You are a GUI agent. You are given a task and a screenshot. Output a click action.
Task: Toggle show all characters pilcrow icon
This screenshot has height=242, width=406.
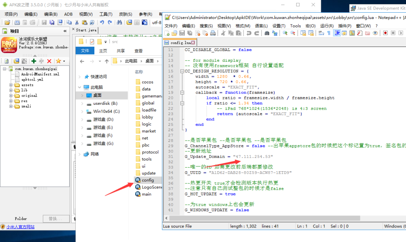(x=328, y=33)
